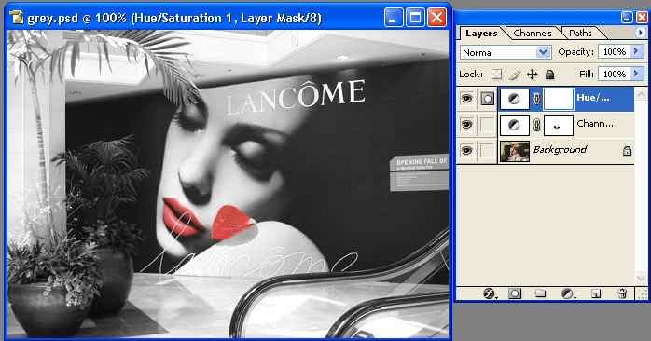The width and height of the screenshot is (651, 341).
Task: Hide the Hue/Saturation layer
Action: [466, 99]
